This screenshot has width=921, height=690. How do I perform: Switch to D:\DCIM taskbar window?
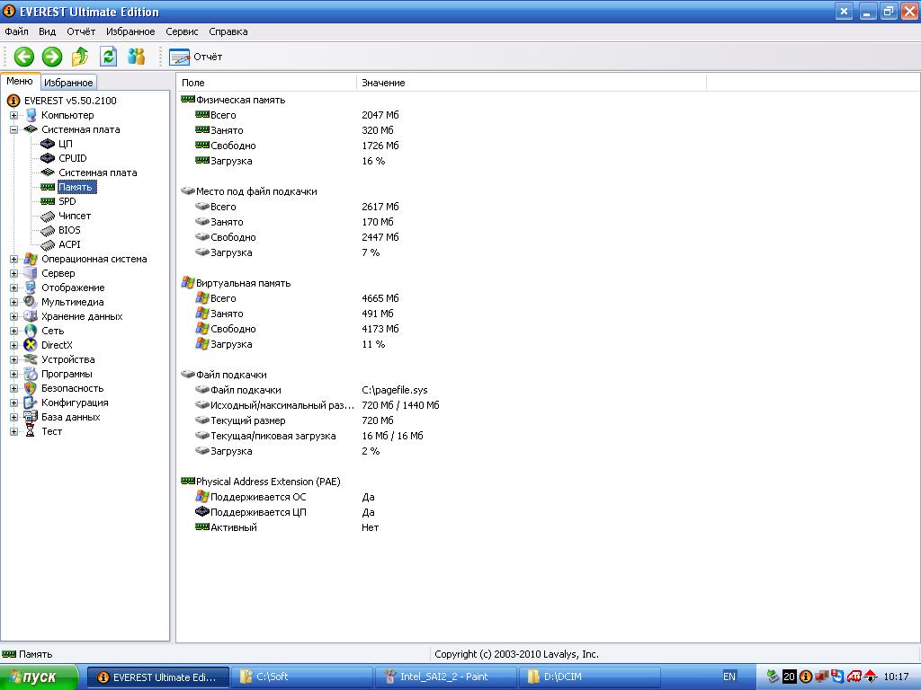click(590, 677)
